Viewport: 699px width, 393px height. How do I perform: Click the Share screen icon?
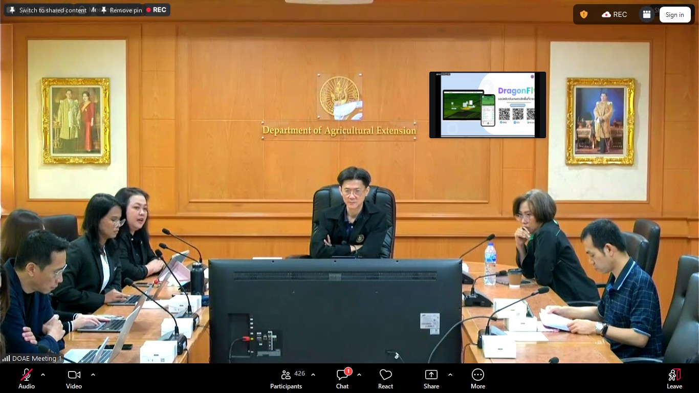tap(431, 379)
